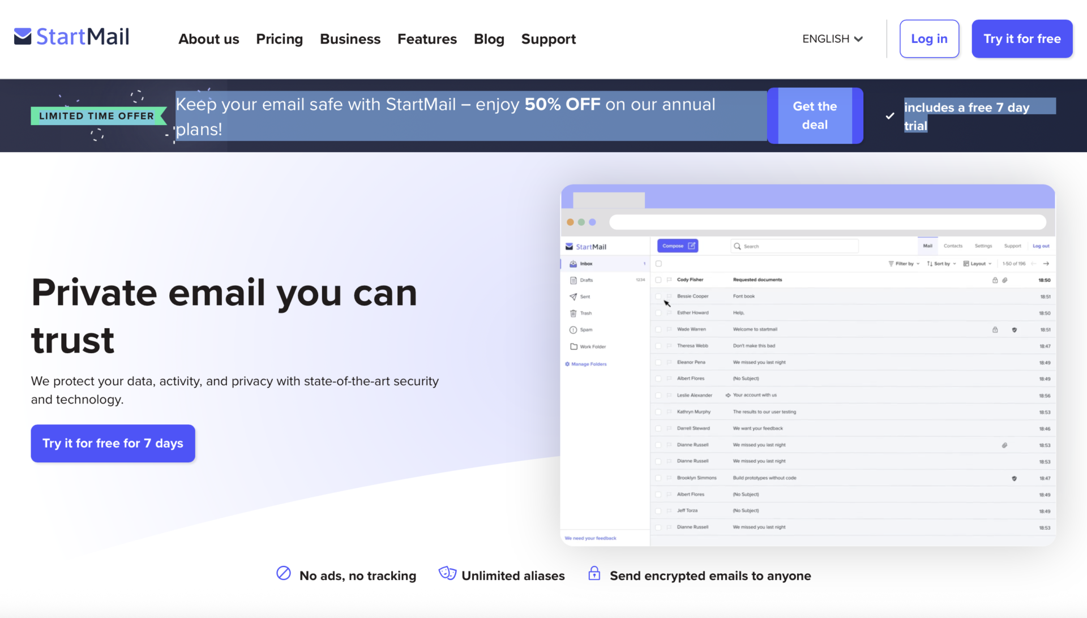Click the lock icon by encrypted emails
This screenshot has width=1087, height=618.
pyautogui.click(x=594, y=573)
